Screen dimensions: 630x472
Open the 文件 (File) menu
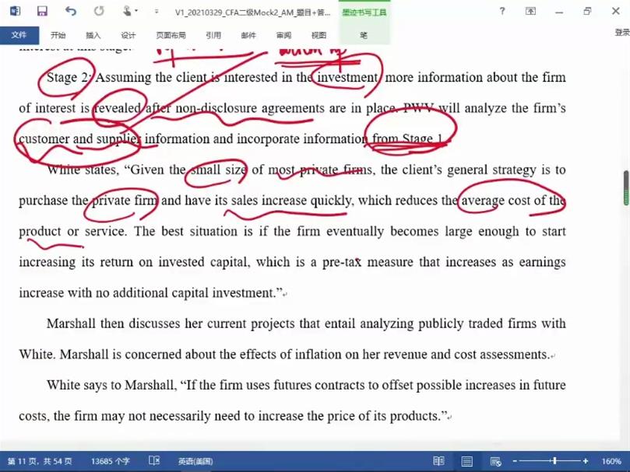point(19,35)
